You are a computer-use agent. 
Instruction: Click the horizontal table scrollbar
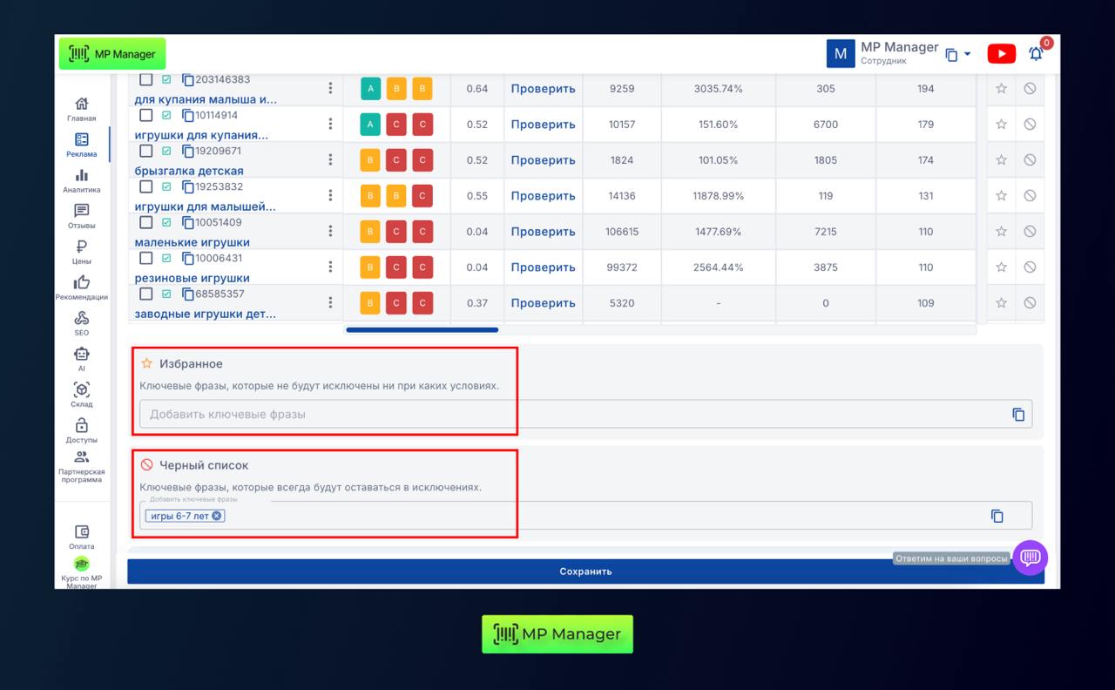tap(422, 330)
